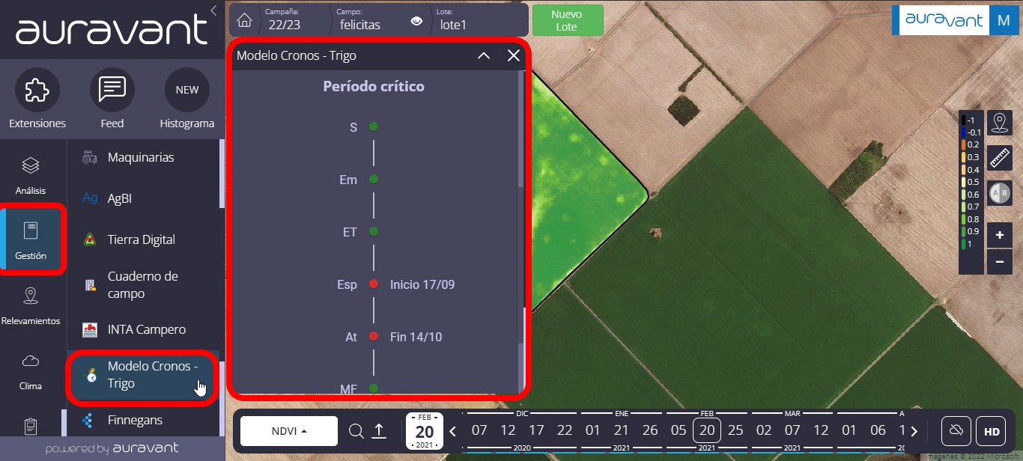The image size is (1023, 461).
Task: Click the magnifier search icon
Action: (356, 431)
